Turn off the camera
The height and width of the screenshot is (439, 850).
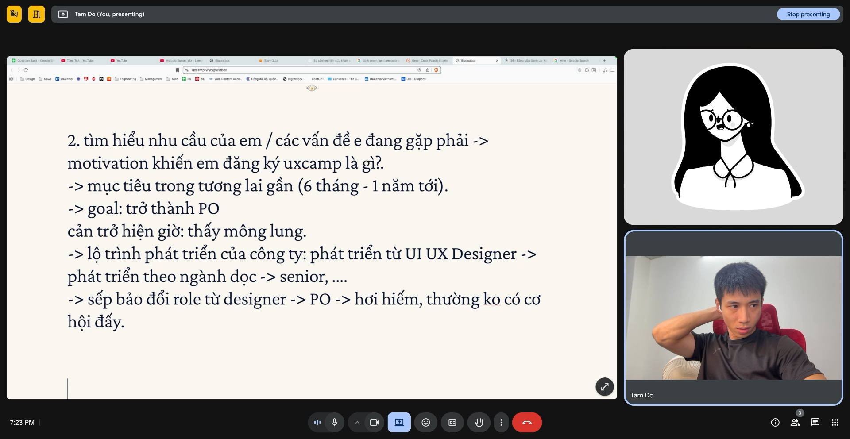(x=374, y=422)
